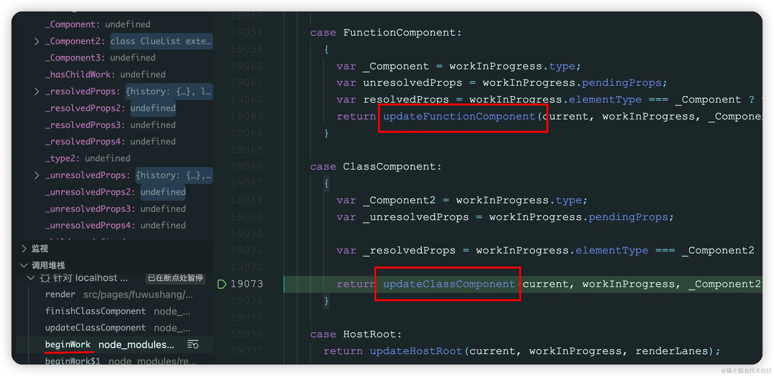Expand the 监视 watch section
This screenshot has height=376, width=774.
24,248
